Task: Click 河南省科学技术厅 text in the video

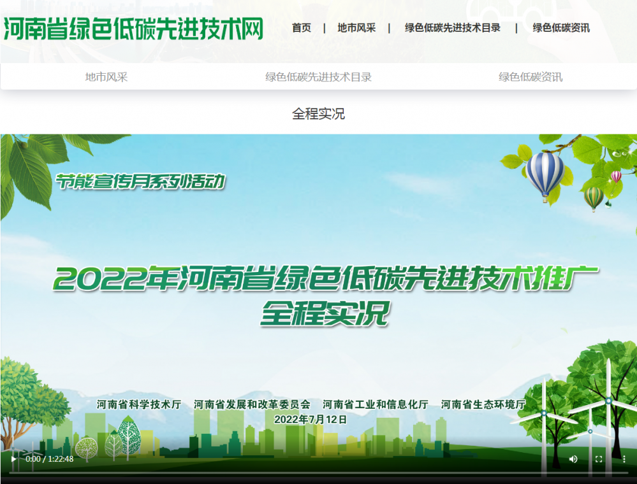Action: [138, 404]
